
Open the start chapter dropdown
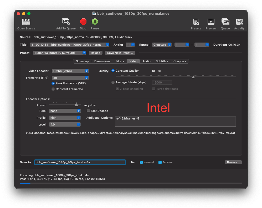[x=182, y=45]
